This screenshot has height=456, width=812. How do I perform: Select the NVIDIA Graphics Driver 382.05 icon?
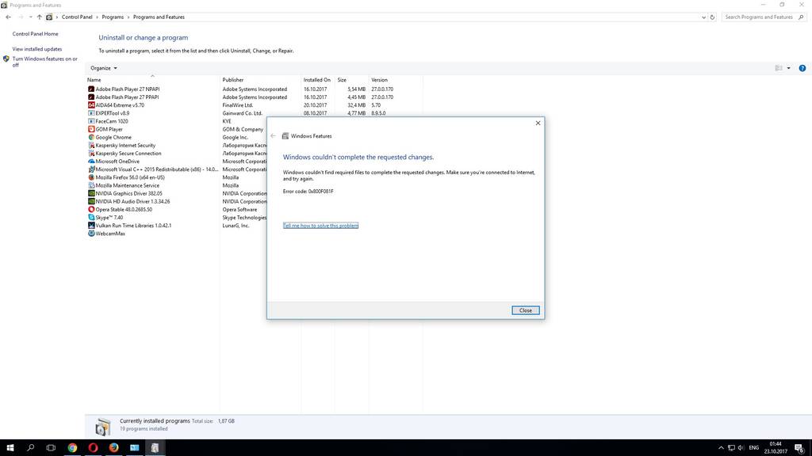pyautogui.click(x=91, y=193)
